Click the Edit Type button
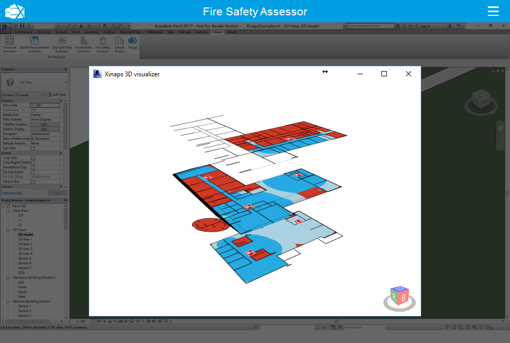510x343 pixels. click(57, 95)
